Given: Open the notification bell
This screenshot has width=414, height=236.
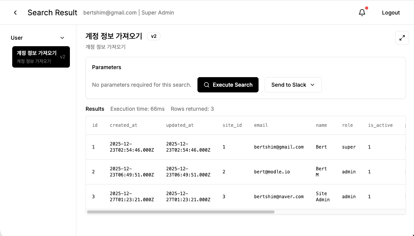Looking at the screenshot, I should tap(361, 13).
